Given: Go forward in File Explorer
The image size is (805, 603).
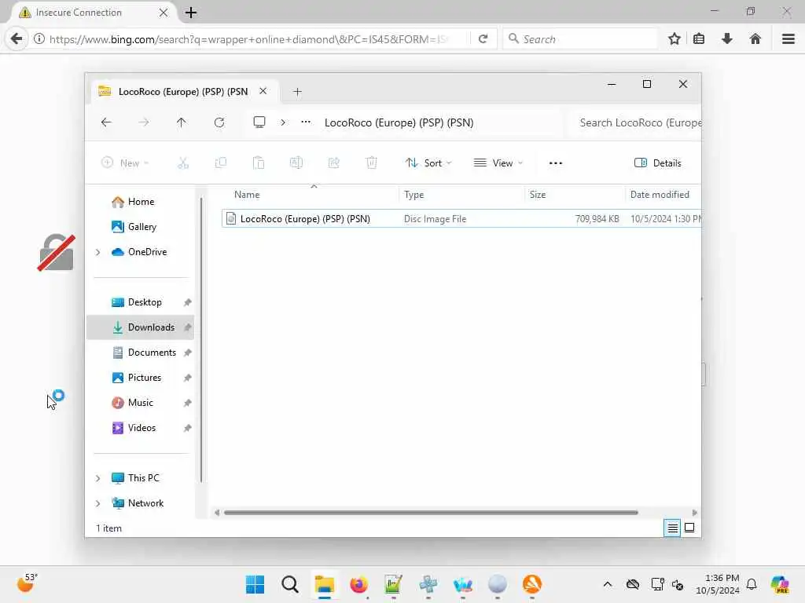Looking at the screenshot, I should tap(144, 122).
